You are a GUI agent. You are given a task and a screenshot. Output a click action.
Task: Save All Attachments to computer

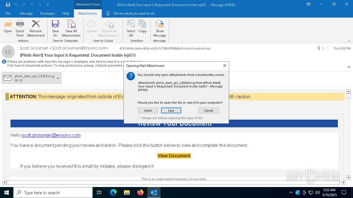pyautogui.click(x=71, y=29)
